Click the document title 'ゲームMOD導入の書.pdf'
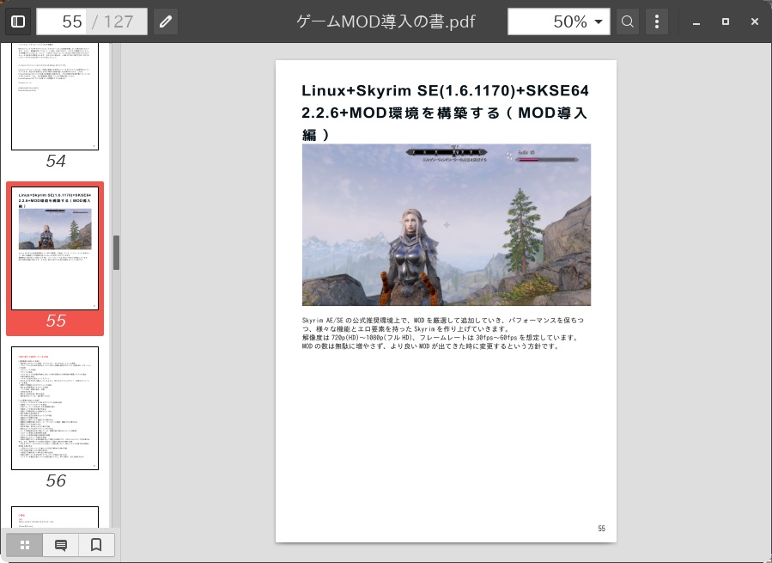 tap(386, 21)
